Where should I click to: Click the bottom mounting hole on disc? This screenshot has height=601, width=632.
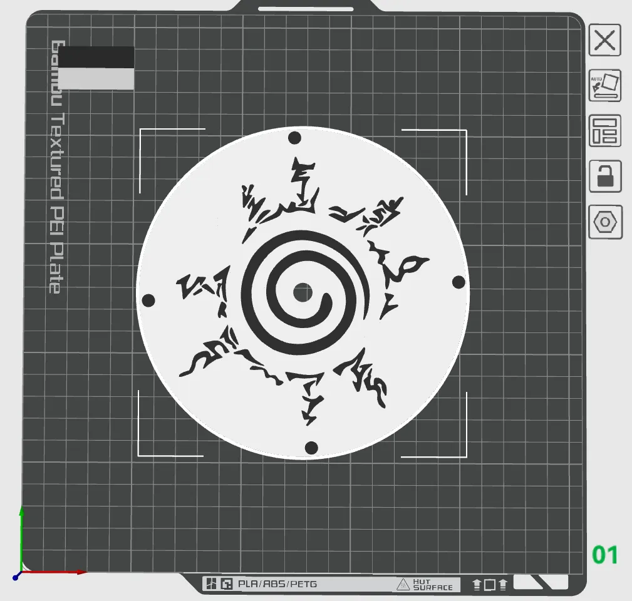click(x=311, y=448)
